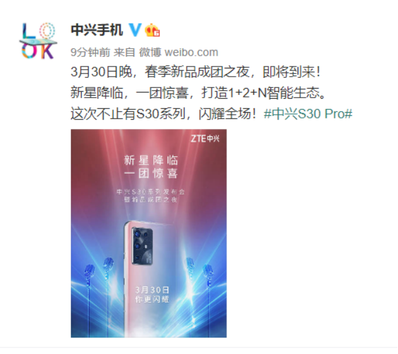Click the ZTE中兴 logo on the poster
The image size is (398, 354).
(205, 139)
